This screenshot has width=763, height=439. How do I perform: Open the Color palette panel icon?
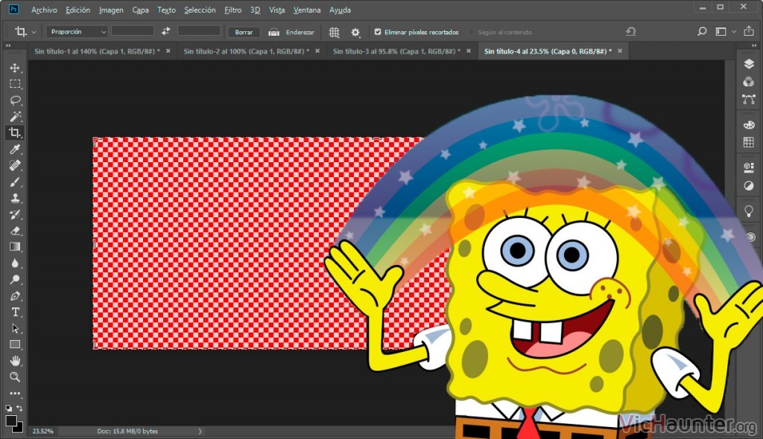coord(748,125)
